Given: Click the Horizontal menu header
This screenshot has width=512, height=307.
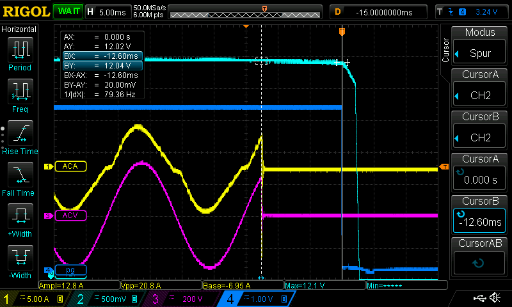Looking at the screenshot, I should coord(19,29).
